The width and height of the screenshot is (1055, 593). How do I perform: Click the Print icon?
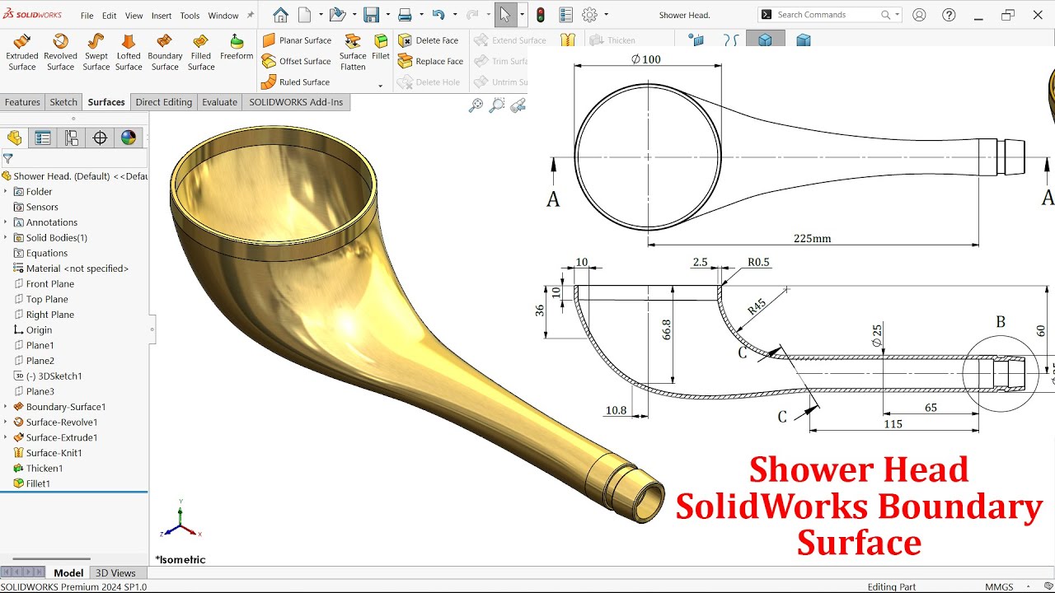405,15
